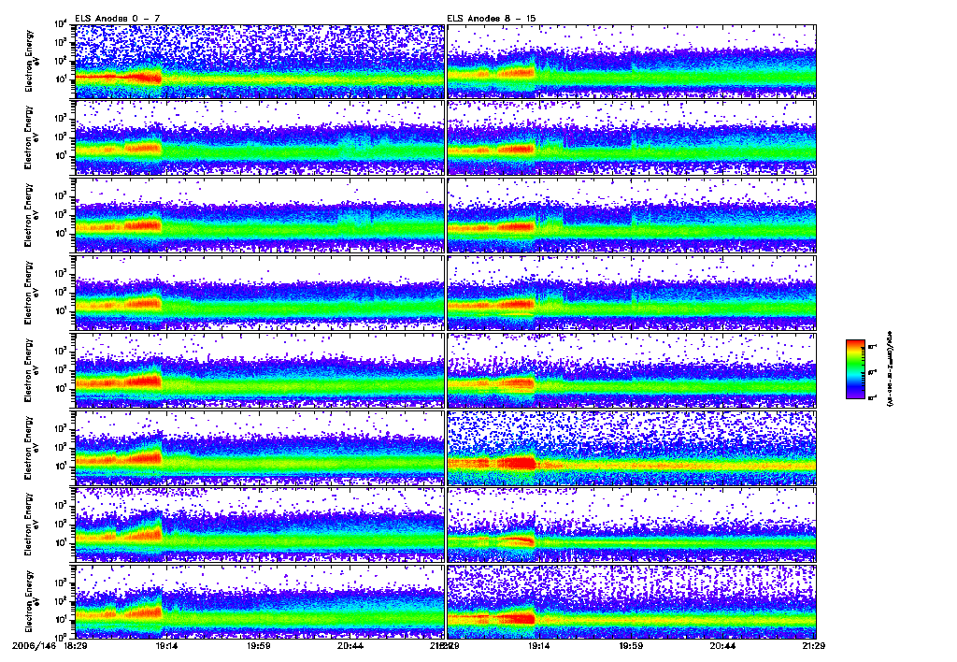Click the "21:29" end time axis label
Image resolution: width=957 pixels, height=662 pixels.
click(x=814, y=645)
